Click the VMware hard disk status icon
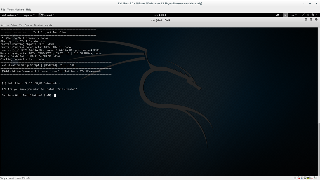The width and height of the screenshot is (320, 180). pyautogui.click(x=295, y=178)
